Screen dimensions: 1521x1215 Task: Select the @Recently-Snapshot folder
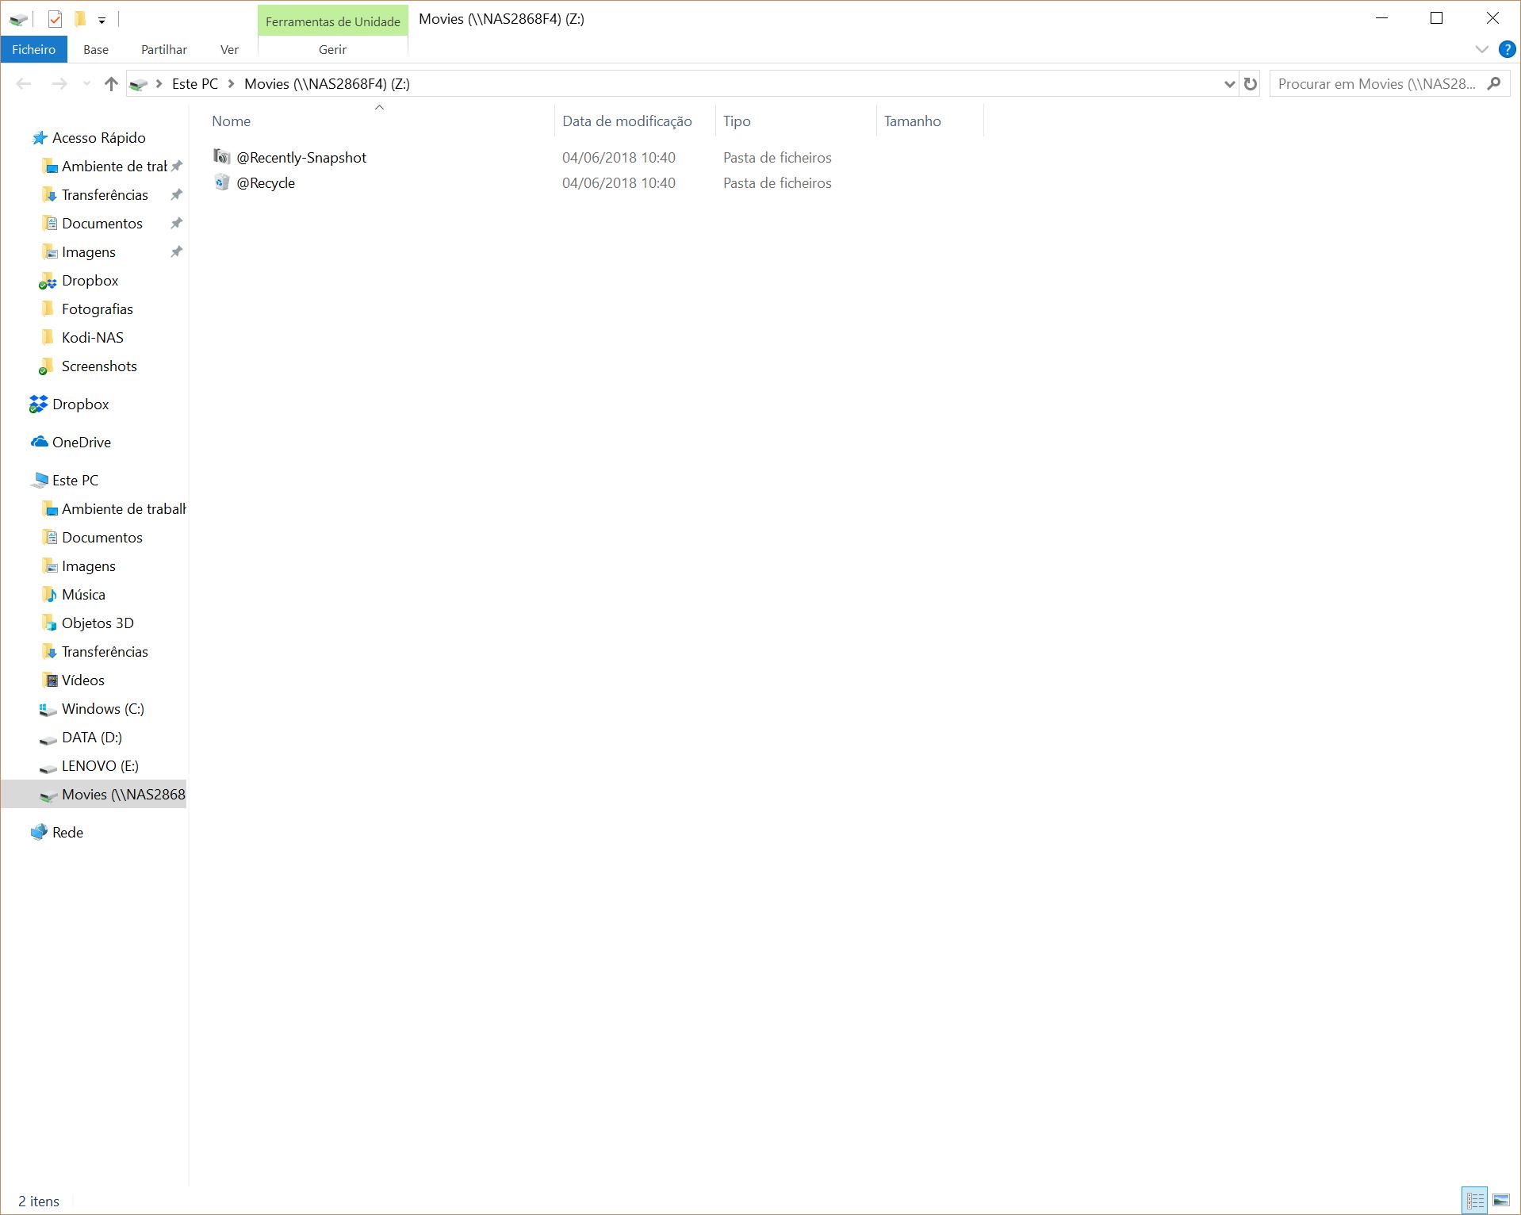[x=301, y=158]
